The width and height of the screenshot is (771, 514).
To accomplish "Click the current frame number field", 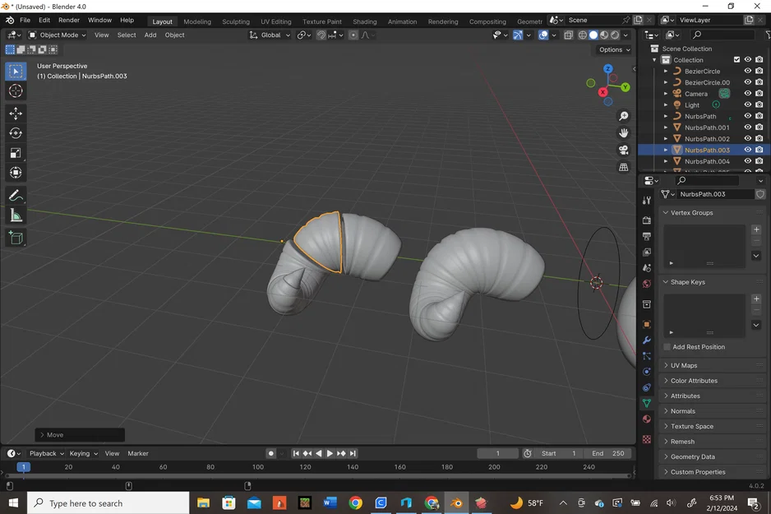I will (497, 453).
